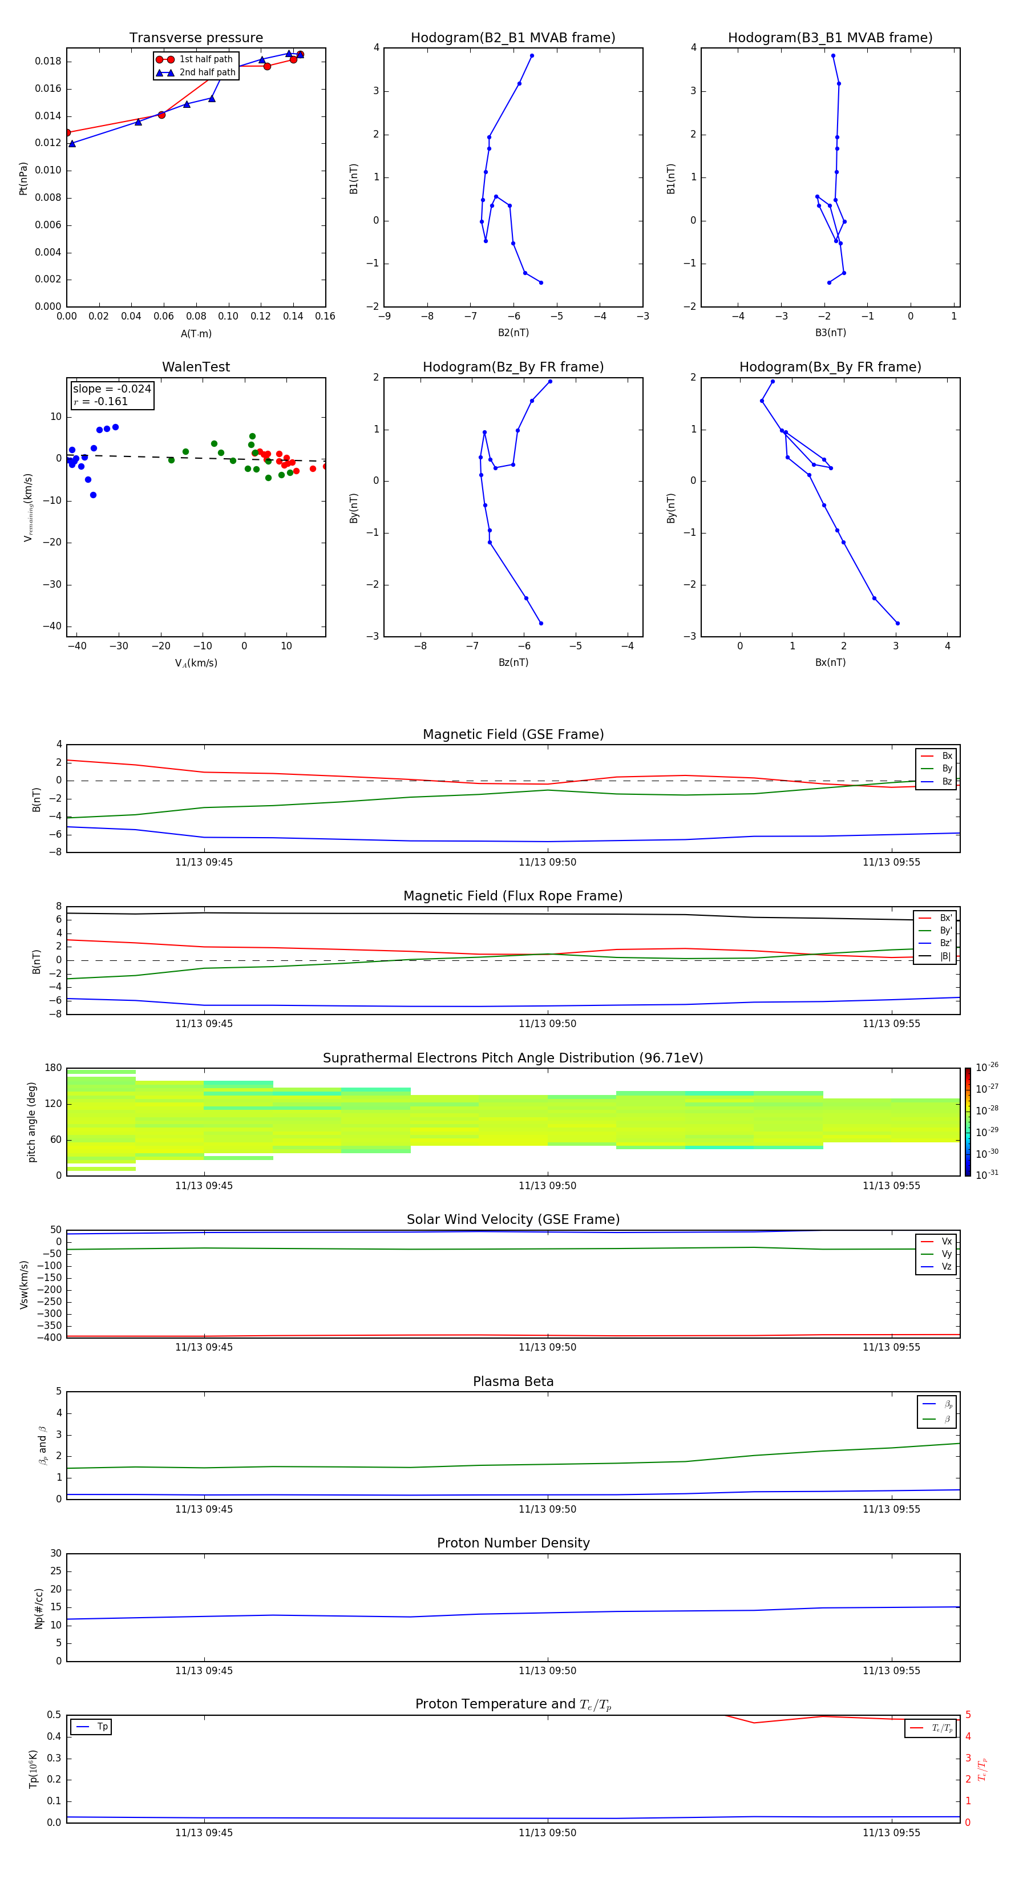Click the 'Vy' legend entry in velocity plot
This screenshot has height=1883, width=1027.
tap(936, 1254)
